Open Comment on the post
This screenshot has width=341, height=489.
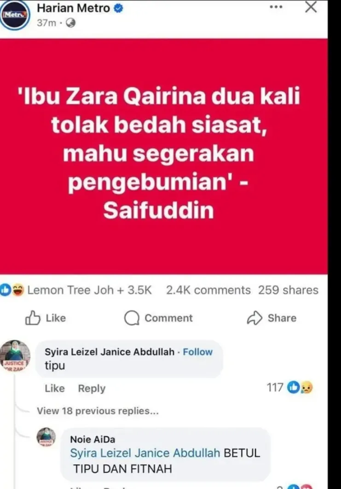[158, 318]
